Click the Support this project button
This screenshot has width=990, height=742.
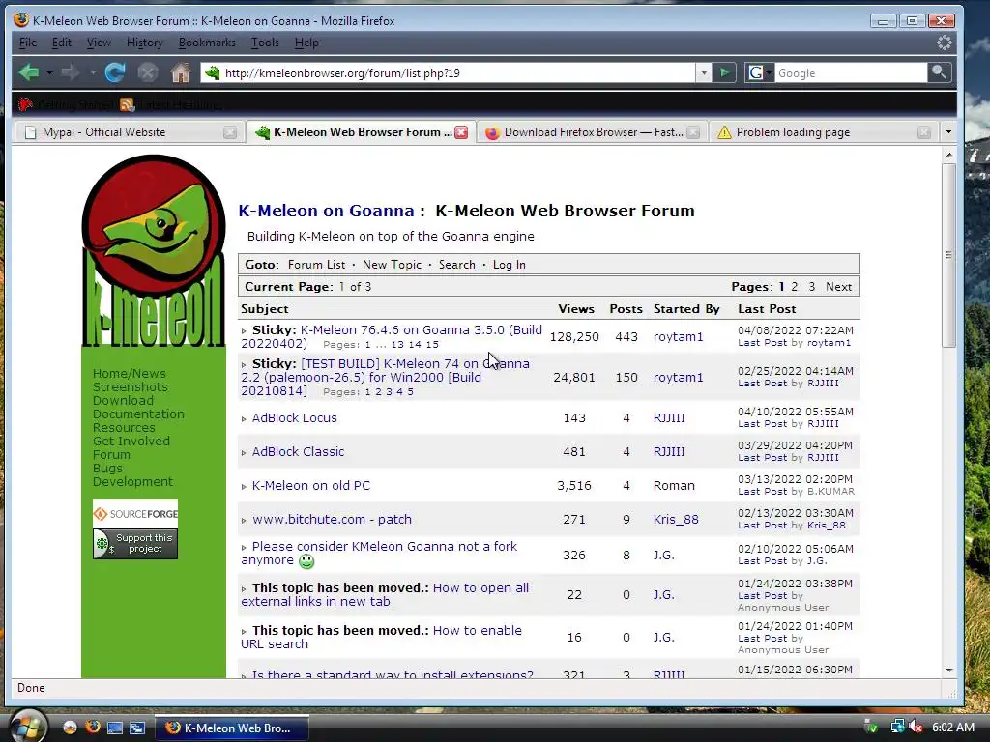pyautogui.click(x=135, y=543)
